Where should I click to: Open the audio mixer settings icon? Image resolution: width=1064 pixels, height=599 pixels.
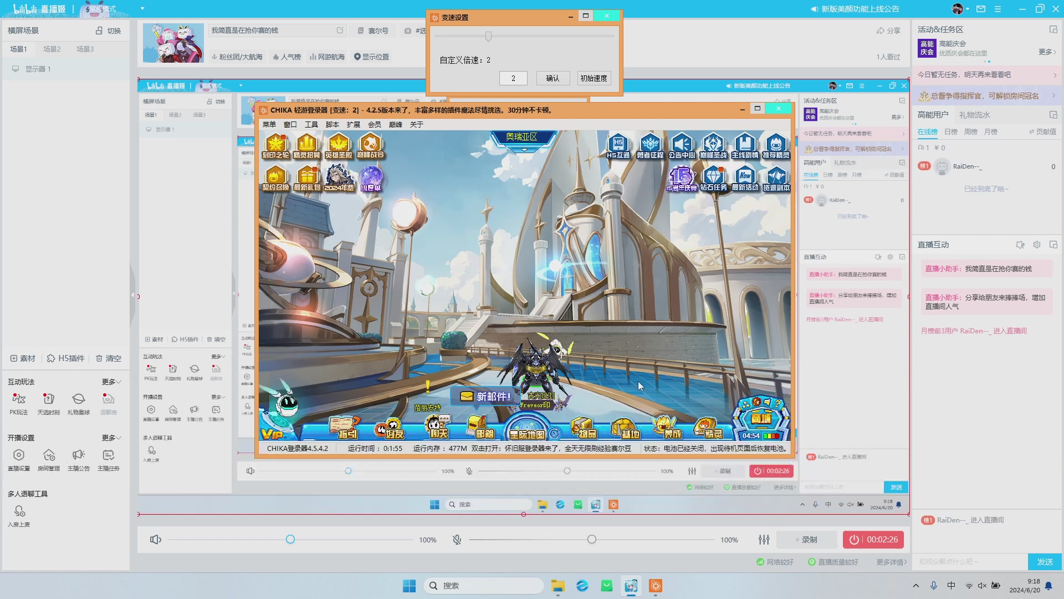click(764, 540)
